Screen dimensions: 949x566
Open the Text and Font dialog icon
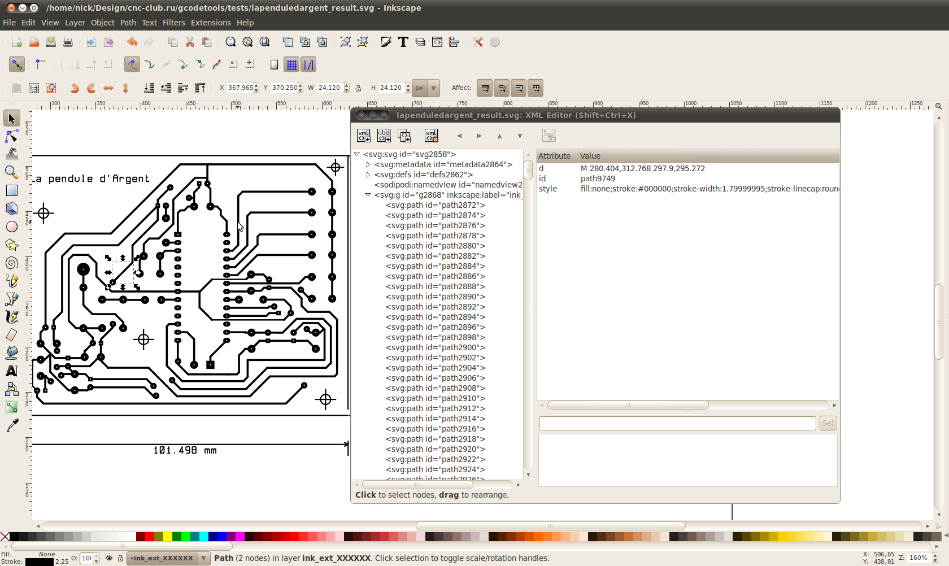coord(403,42)
